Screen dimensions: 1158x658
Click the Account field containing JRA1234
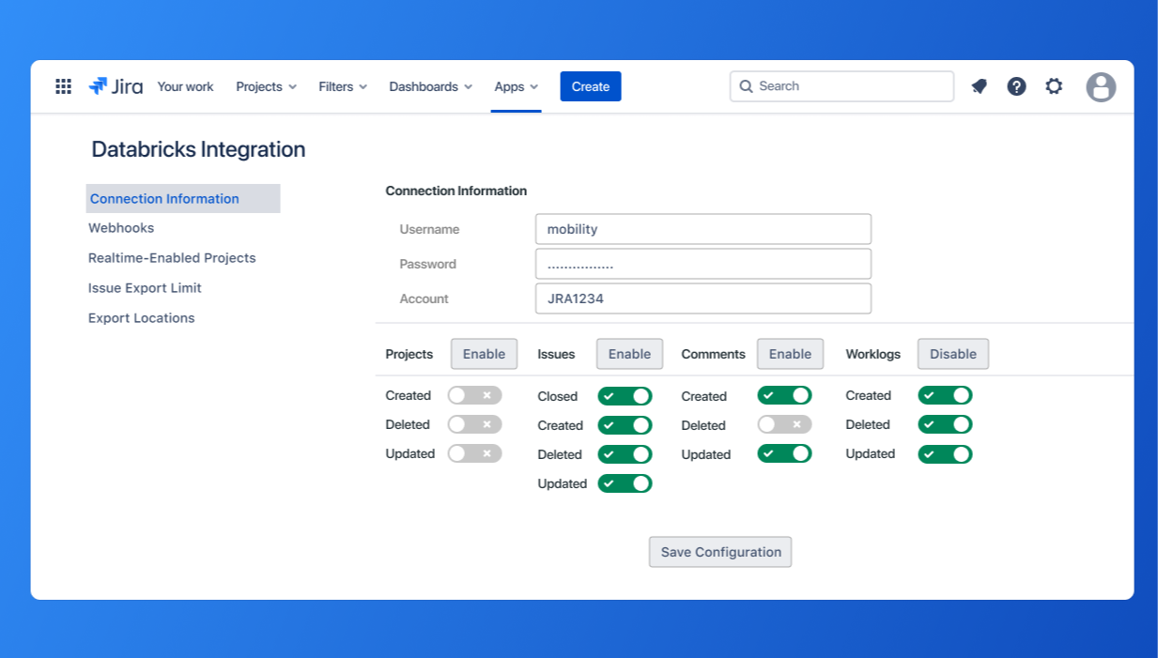pos(703,298)
